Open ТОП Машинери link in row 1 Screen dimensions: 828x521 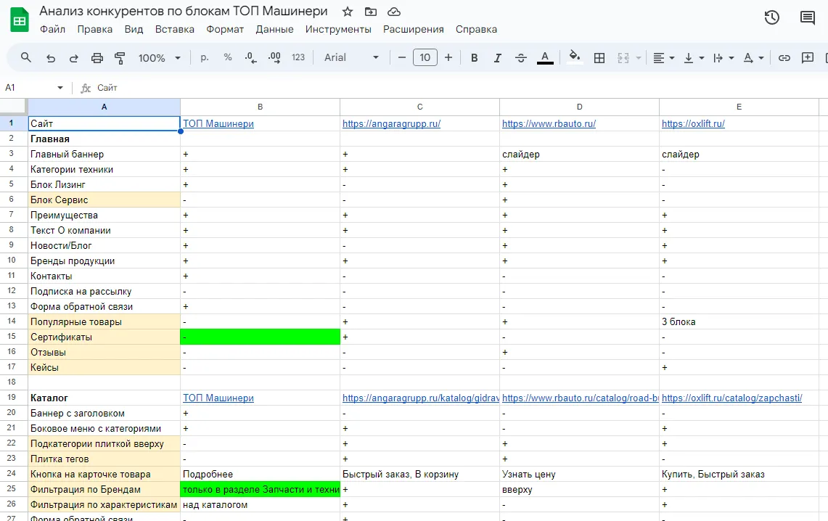[218, 123]
